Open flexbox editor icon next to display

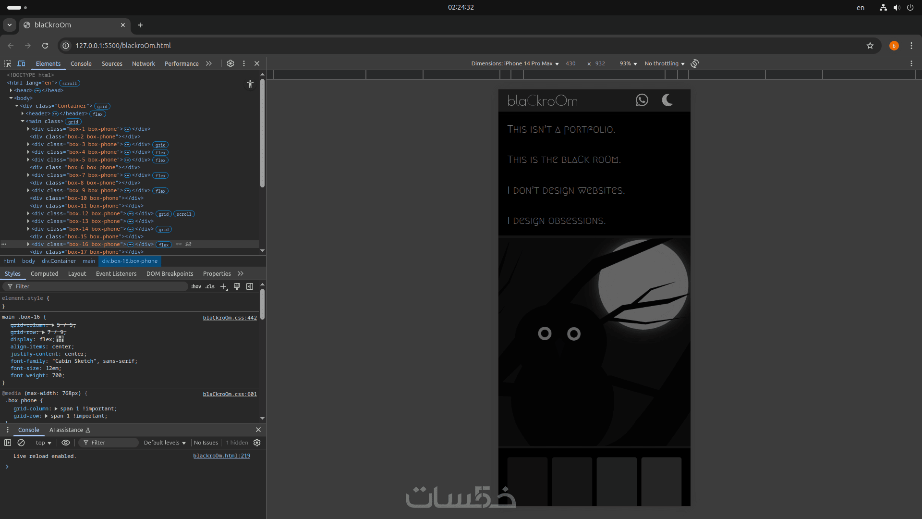(x=60, y=339)
